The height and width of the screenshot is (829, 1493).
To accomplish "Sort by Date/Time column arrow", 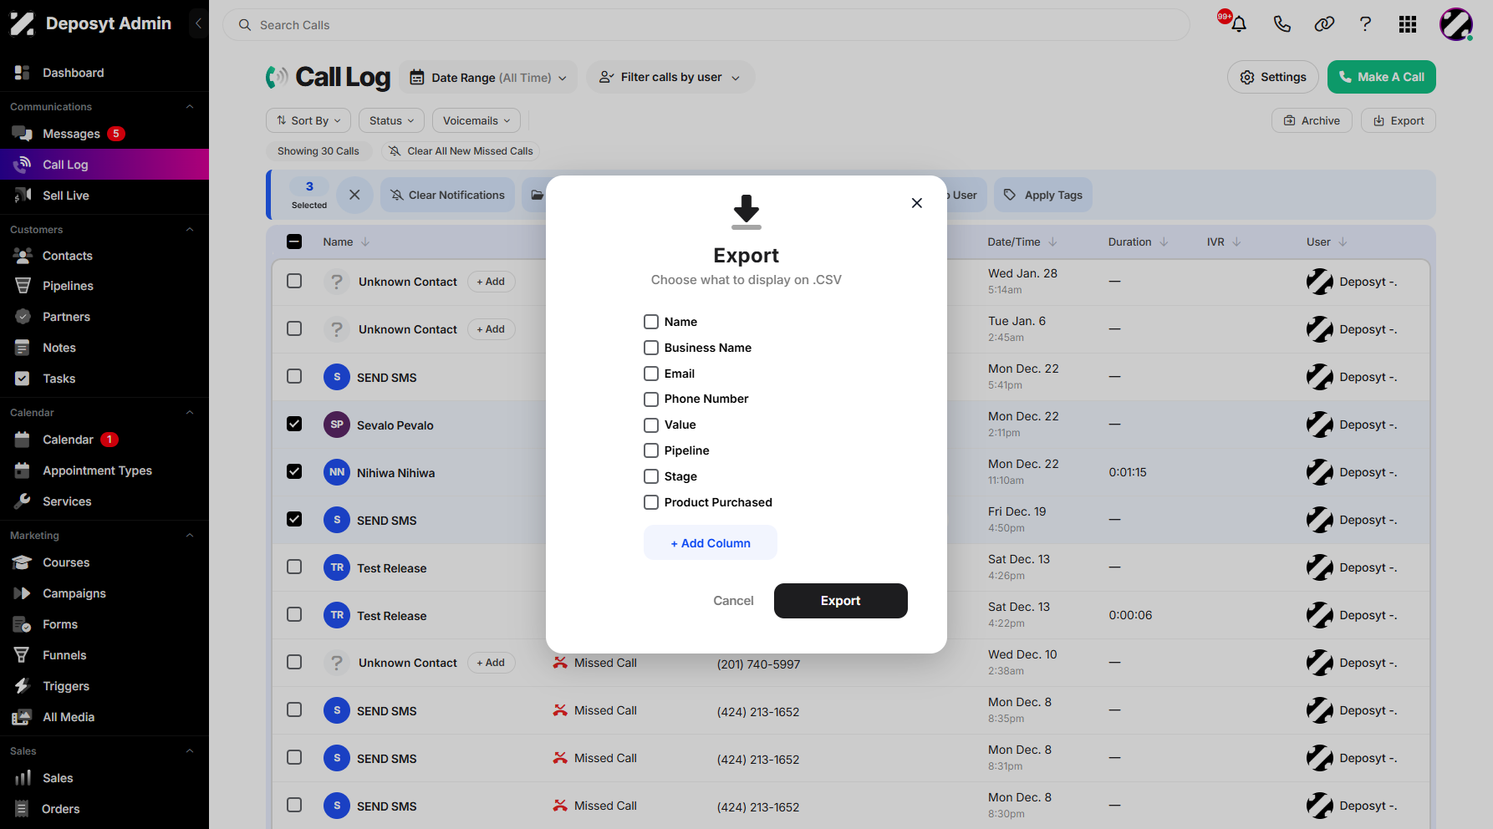I will pos(1052,242).
